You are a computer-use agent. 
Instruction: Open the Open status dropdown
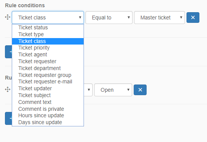[x=113, y=90]
